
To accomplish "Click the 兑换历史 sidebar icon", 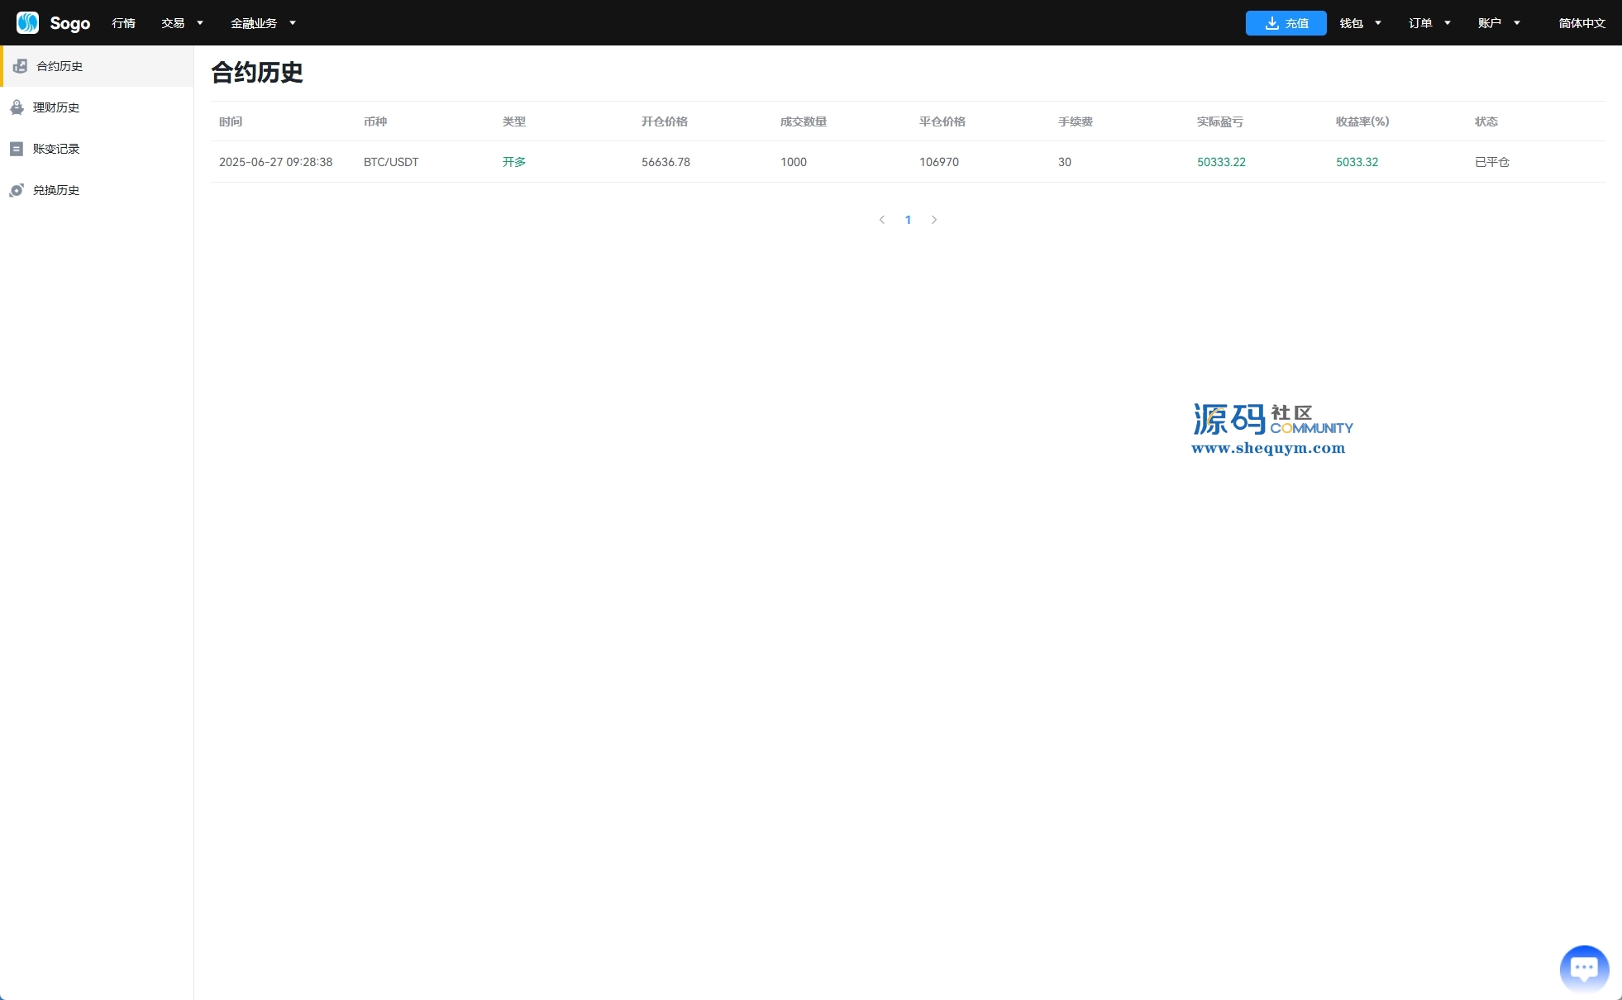I will click(17, 190).
